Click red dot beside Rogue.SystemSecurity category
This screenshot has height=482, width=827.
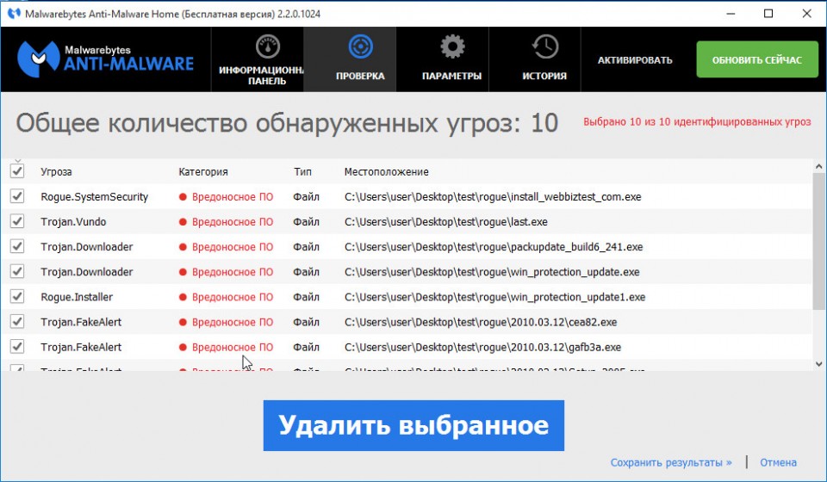point(183,197)
